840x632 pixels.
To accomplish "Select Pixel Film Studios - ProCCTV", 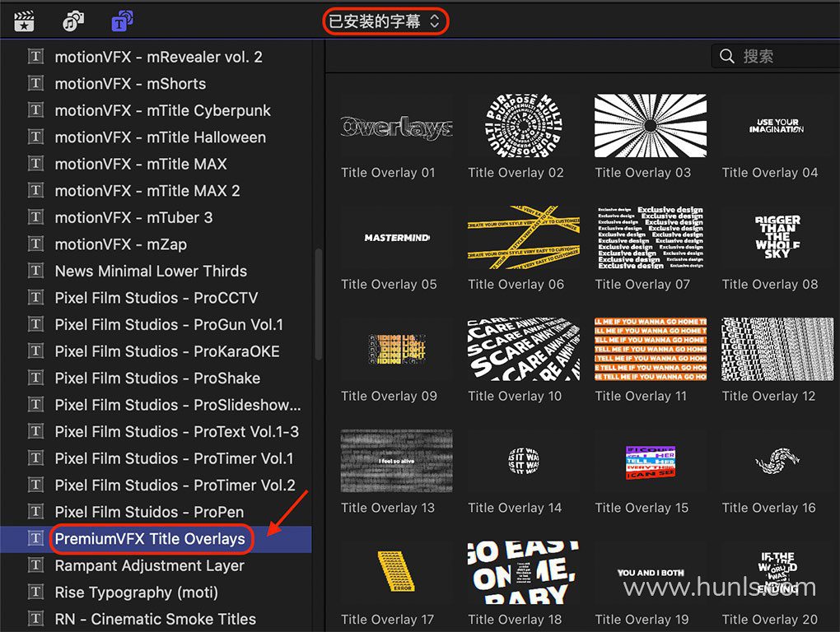I will 156,298.
